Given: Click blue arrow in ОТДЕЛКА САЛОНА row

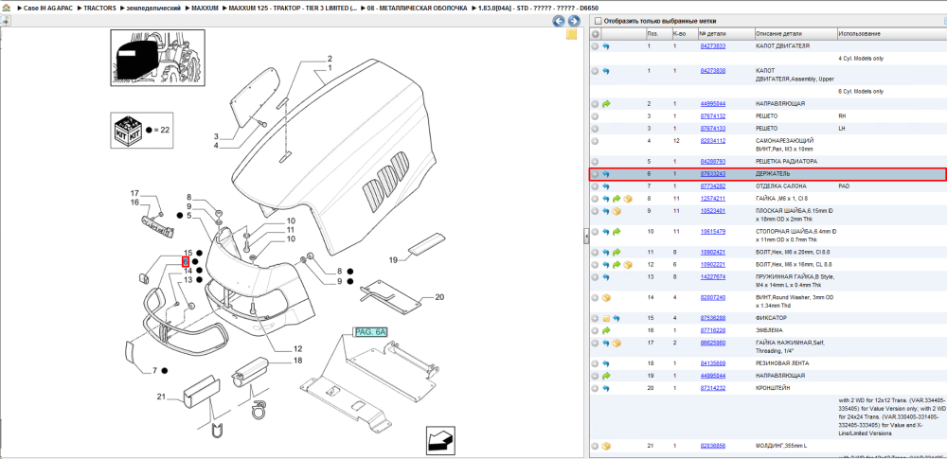Looking at the screenshot, I should (x=606, y=186).
